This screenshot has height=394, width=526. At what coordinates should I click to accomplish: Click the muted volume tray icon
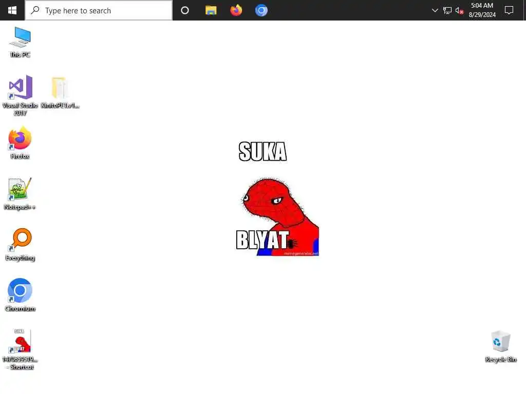tap(459, 10)
